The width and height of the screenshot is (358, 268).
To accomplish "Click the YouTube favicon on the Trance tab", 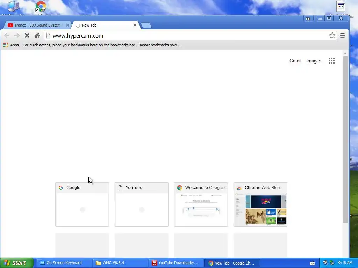I will 10,25.
